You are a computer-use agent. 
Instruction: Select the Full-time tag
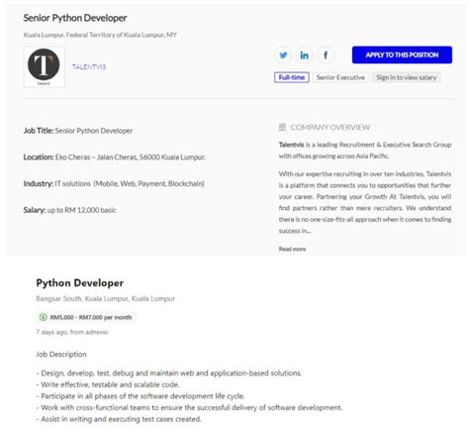[292, 77]
